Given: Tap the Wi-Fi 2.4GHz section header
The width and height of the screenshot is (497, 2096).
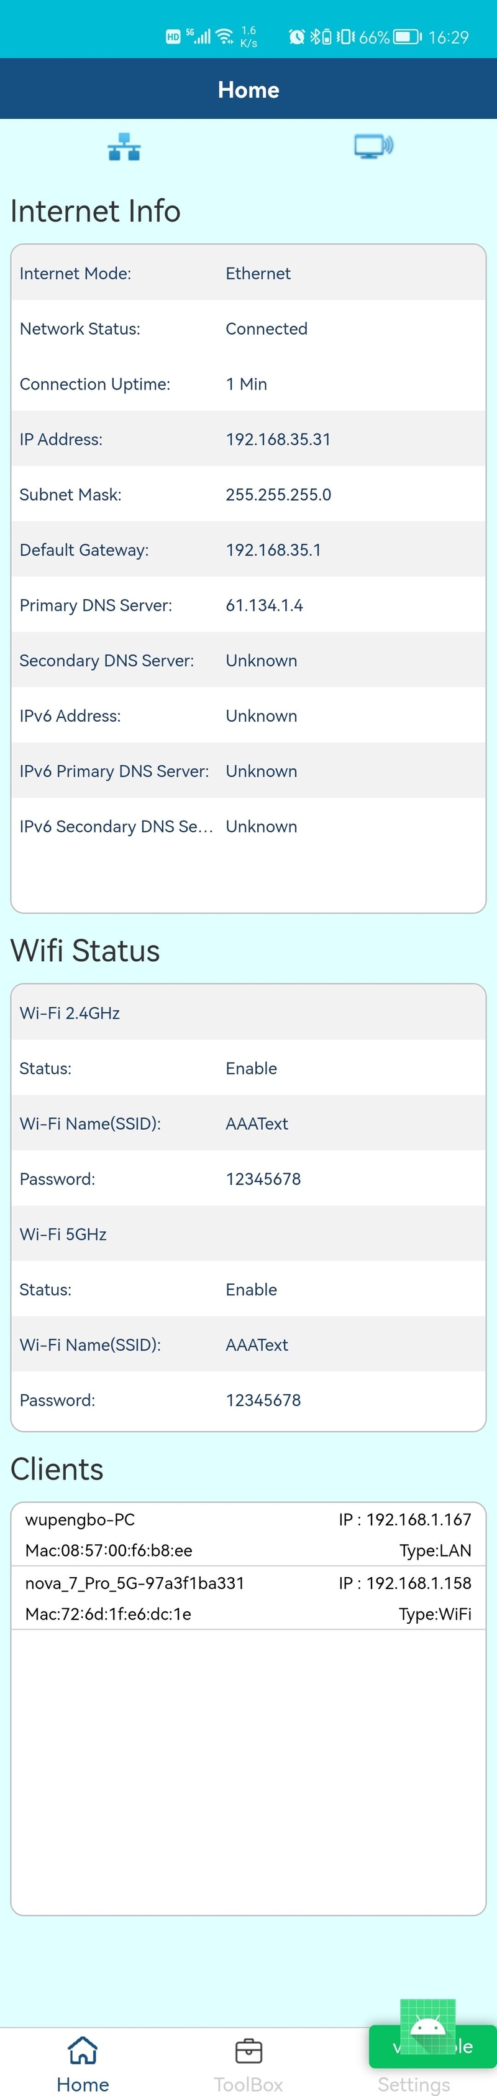Looking at the screenshot, I should tap(248, 1012).
